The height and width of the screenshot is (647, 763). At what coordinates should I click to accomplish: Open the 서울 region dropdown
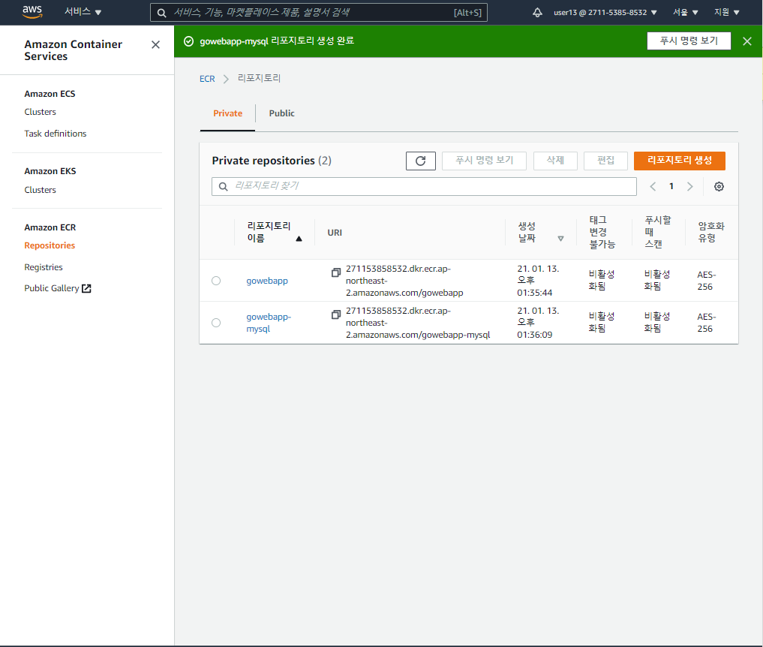click(x=685, y=12)
